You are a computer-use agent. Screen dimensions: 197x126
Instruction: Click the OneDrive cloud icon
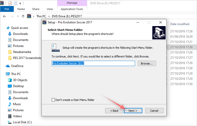tap(8, 66)
